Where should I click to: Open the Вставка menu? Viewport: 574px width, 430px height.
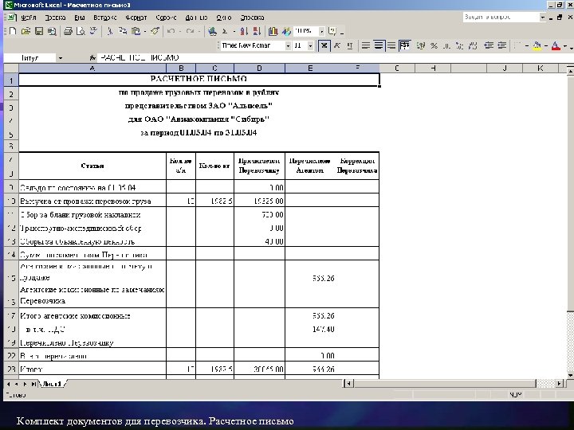[x=105, y=18]
